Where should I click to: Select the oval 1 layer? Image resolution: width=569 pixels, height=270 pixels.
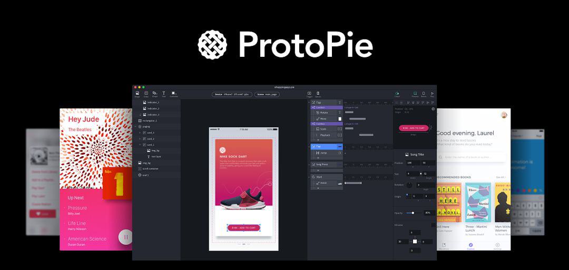tap(156, 175)
